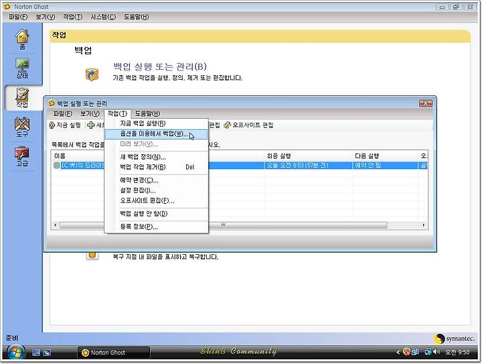Click the green plus new backup icon
The height and width of the screenshot is (364, 482).
click(x=91, y=125)
